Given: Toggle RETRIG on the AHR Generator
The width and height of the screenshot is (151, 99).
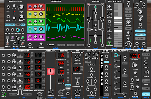Looking at the screenshot, I should tap(7, 25).
